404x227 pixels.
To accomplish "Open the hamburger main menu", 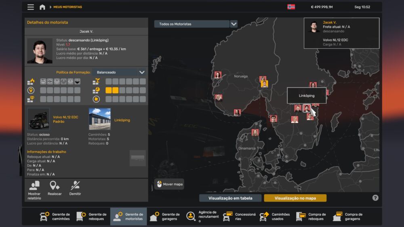I will (31, 7).
